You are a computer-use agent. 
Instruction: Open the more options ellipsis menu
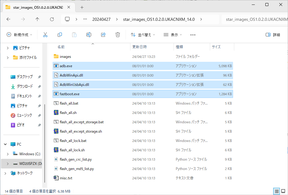pyautogui.click(x=193, y=35)
